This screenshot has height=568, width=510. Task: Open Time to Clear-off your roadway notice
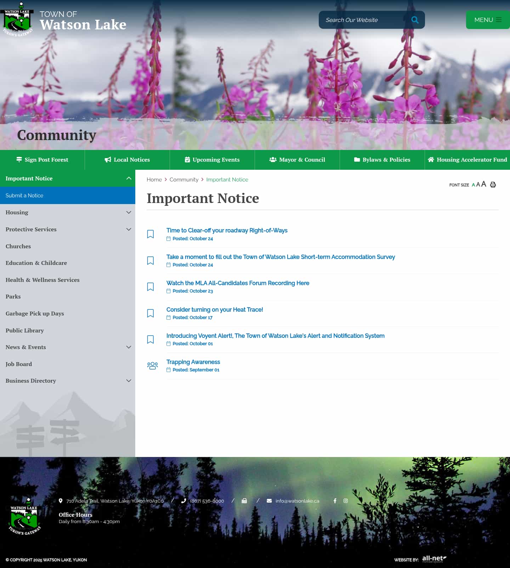pos(227,231)
